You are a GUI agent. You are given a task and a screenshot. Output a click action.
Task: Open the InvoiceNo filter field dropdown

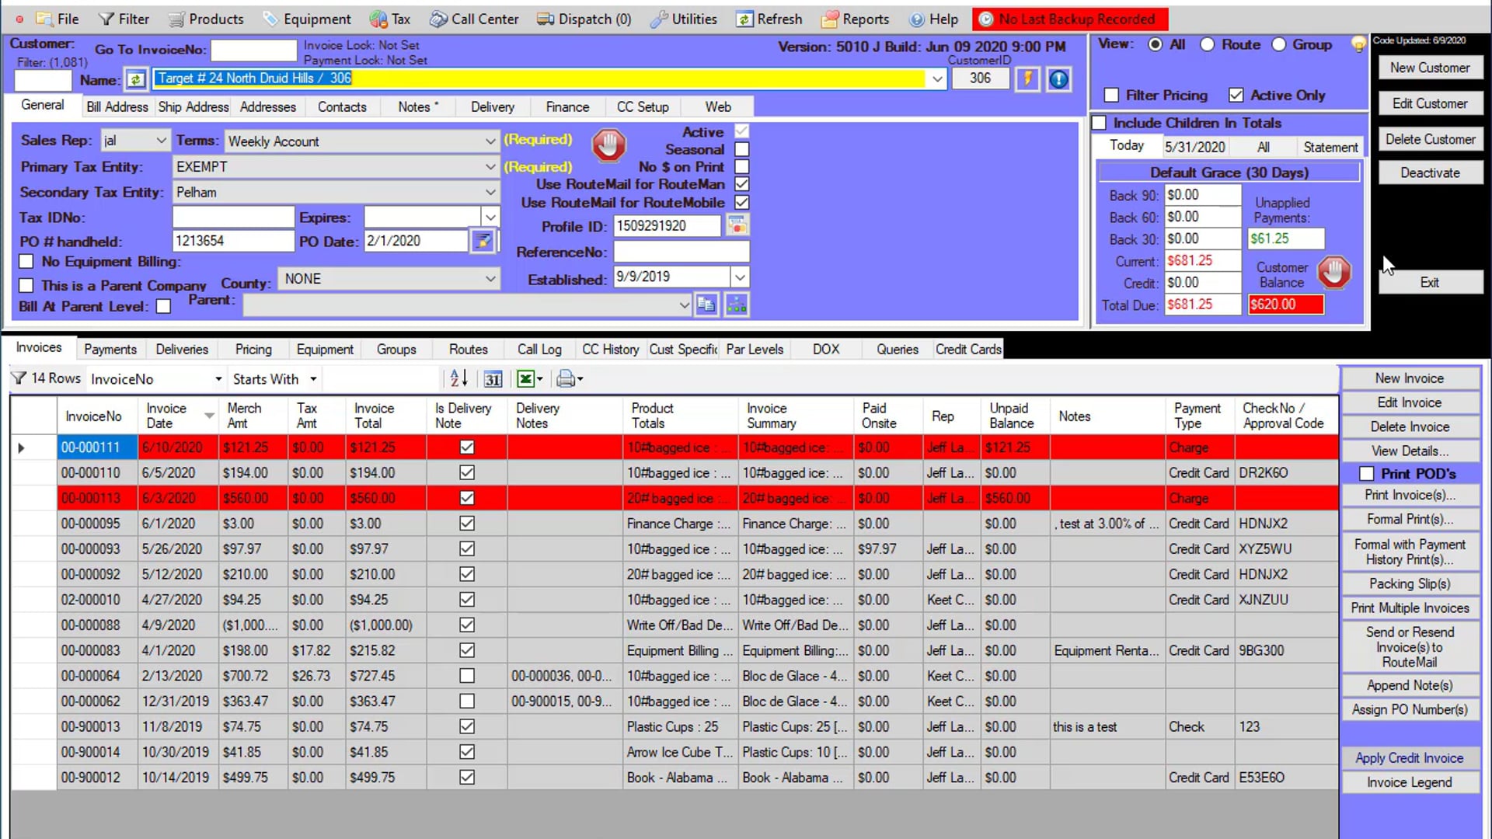218,379
